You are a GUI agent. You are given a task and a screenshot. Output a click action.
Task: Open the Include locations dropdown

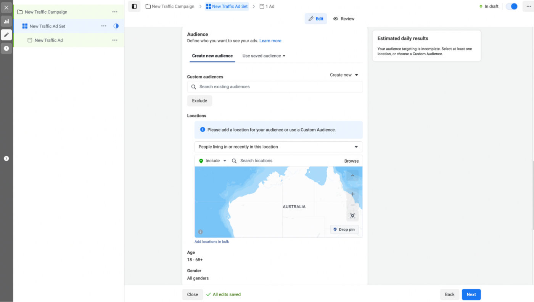(212, 160)
